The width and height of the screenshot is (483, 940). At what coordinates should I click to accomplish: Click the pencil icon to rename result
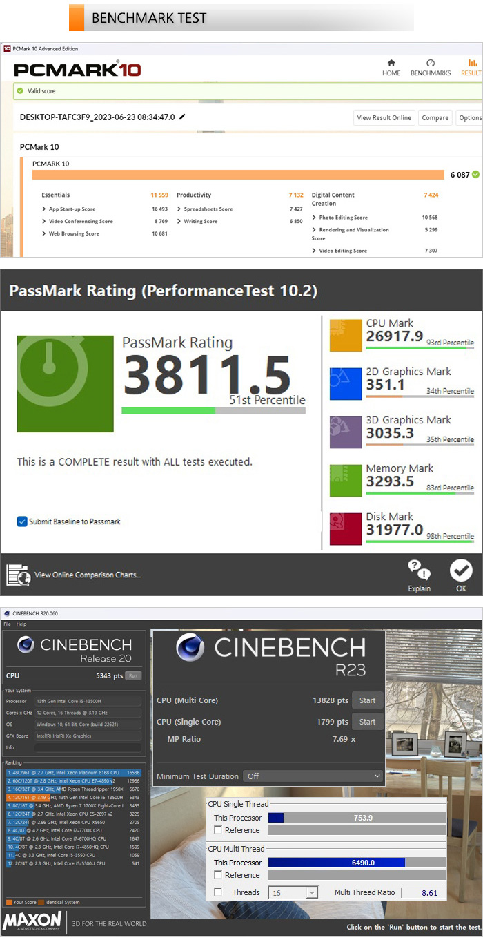(x=182, y=117)
